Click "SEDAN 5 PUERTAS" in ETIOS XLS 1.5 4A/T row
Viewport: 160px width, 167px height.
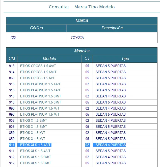pyautogui.click(x=111, y=151)
